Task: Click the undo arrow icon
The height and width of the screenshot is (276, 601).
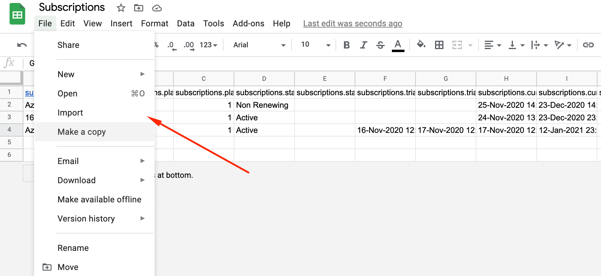Action: 22,45
